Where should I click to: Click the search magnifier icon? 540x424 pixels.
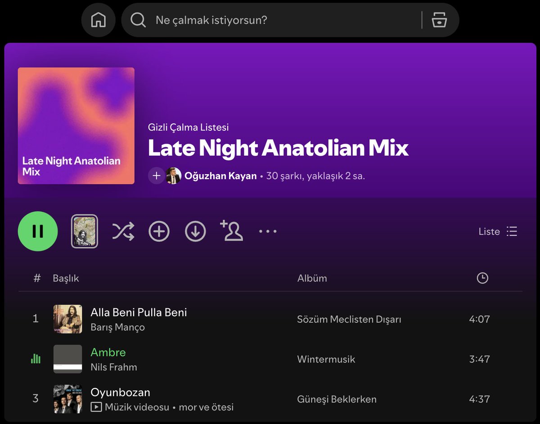tap(138, 20)
